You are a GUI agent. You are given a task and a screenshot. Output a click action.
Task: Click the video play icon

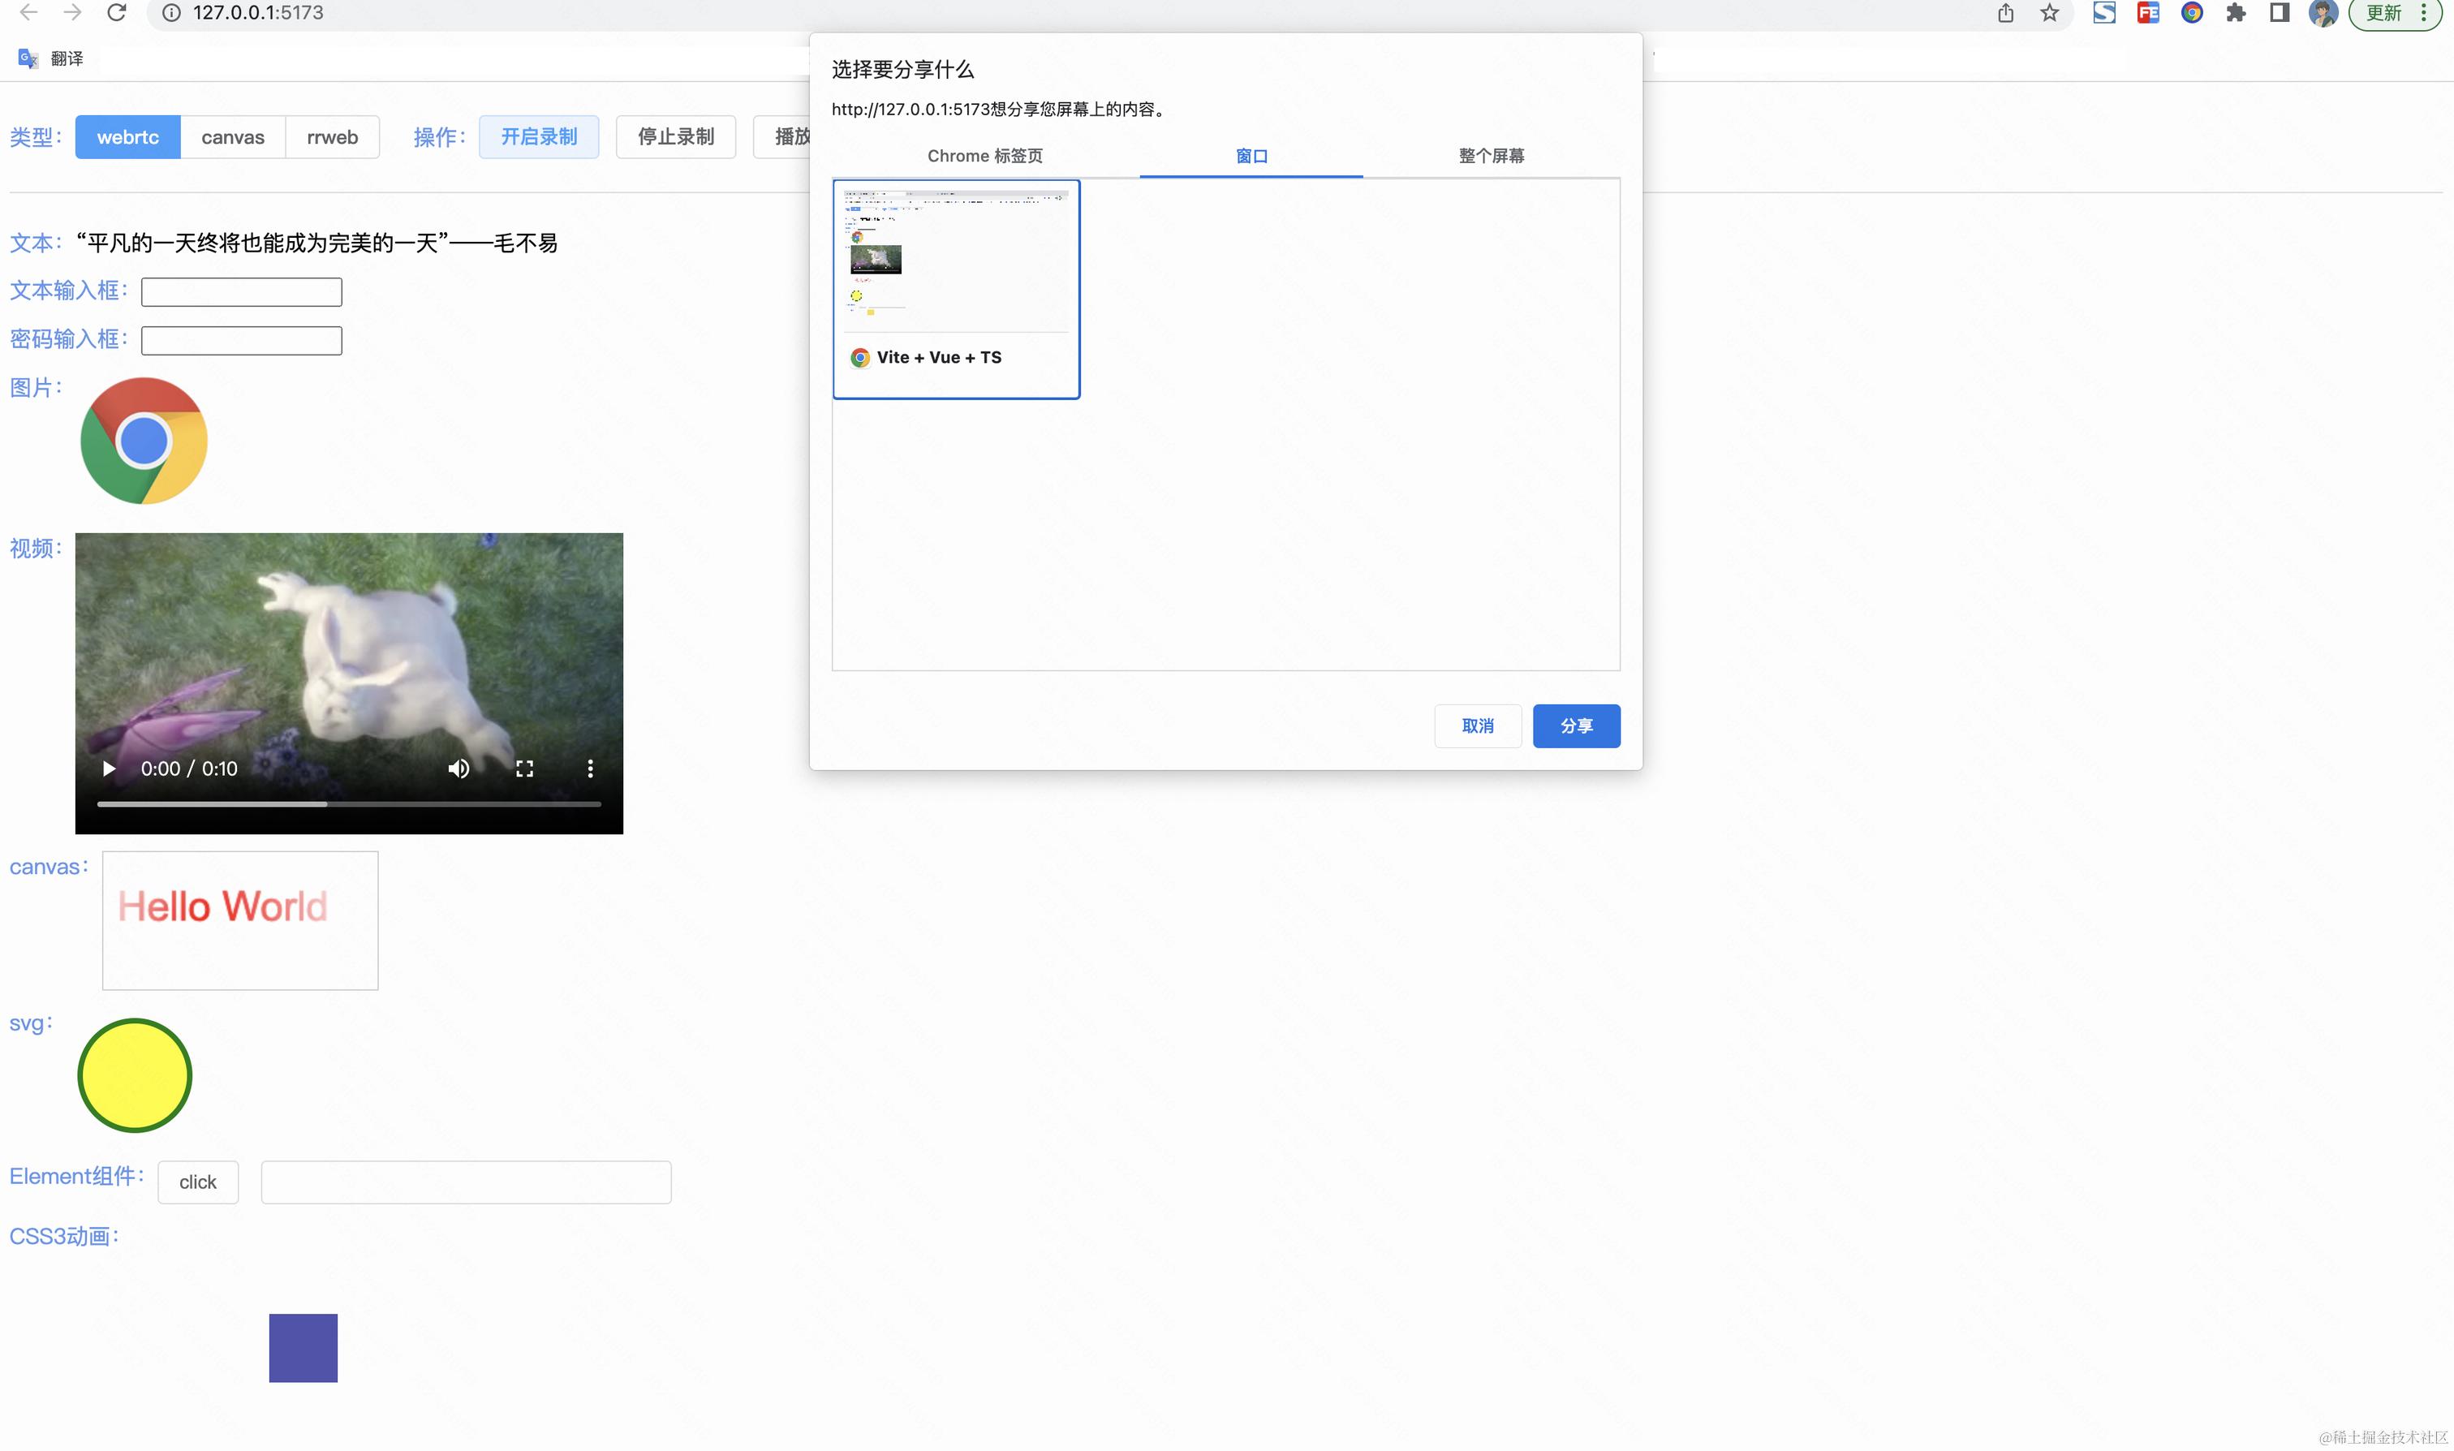109,769
